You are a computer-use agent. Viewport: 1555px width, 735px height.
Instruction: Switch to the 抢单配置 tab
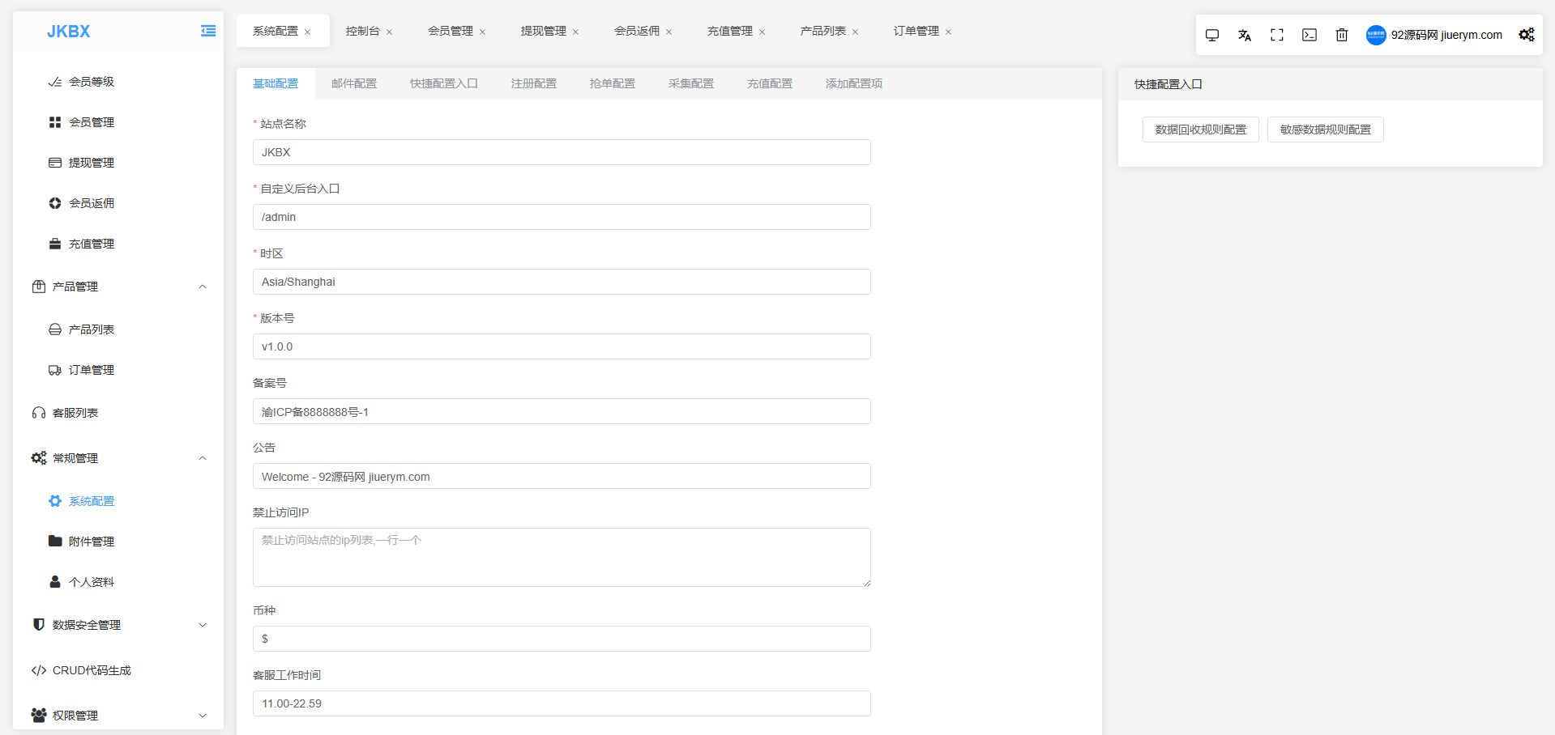coord(613,83)
